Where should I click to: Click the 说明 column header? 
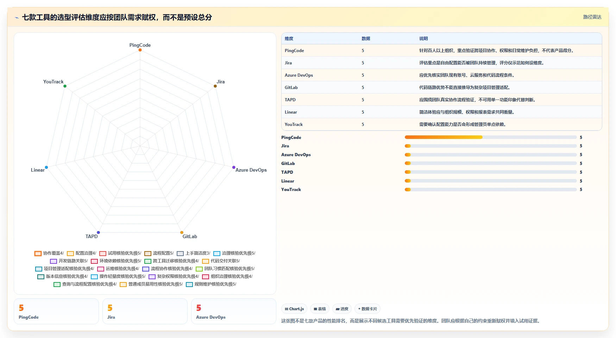click(x=423, y=39)
